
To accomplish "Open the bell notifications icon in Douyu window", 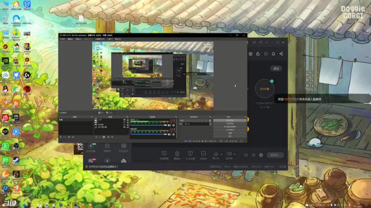I will click(273, 54).
